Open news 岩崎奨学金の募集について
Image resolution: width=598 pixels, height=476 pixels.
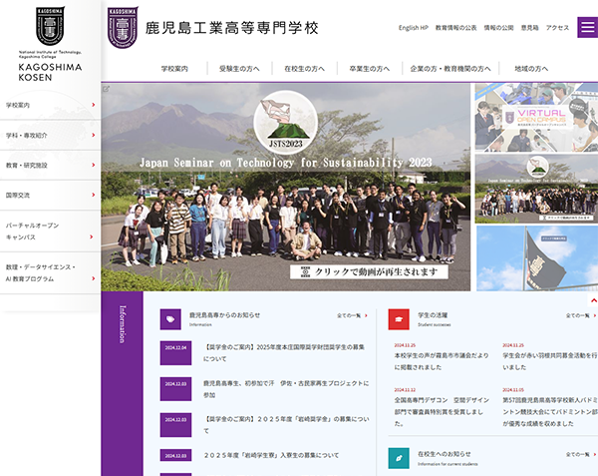[x=286, y=425]
